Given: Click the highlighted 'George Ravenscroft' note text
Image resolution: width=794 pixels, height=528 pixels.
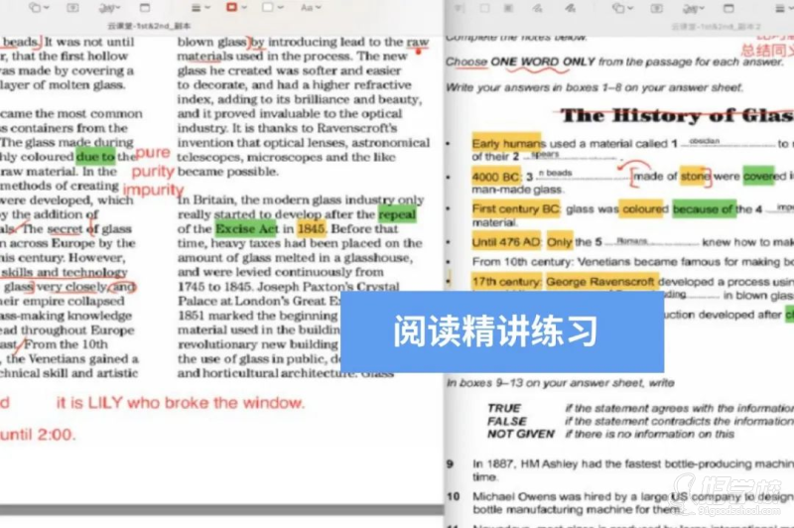Looking at the screenshot, I should coord(599,282).
